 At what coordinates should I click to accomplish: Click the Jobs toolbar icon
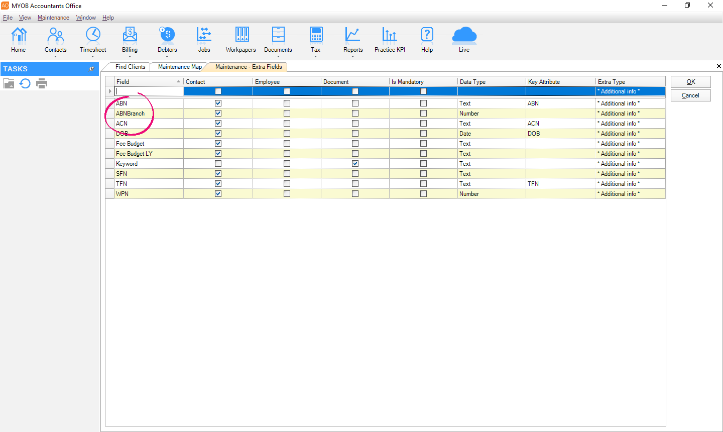tap(204, 35)
